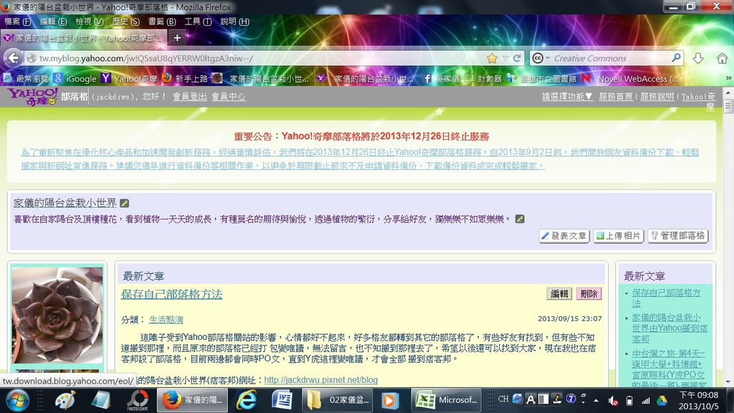Screen dimensions: 734x413
Task: Follow the jackdrwu.pixnet.net/blog link
Action: click(x=320, y=380)
